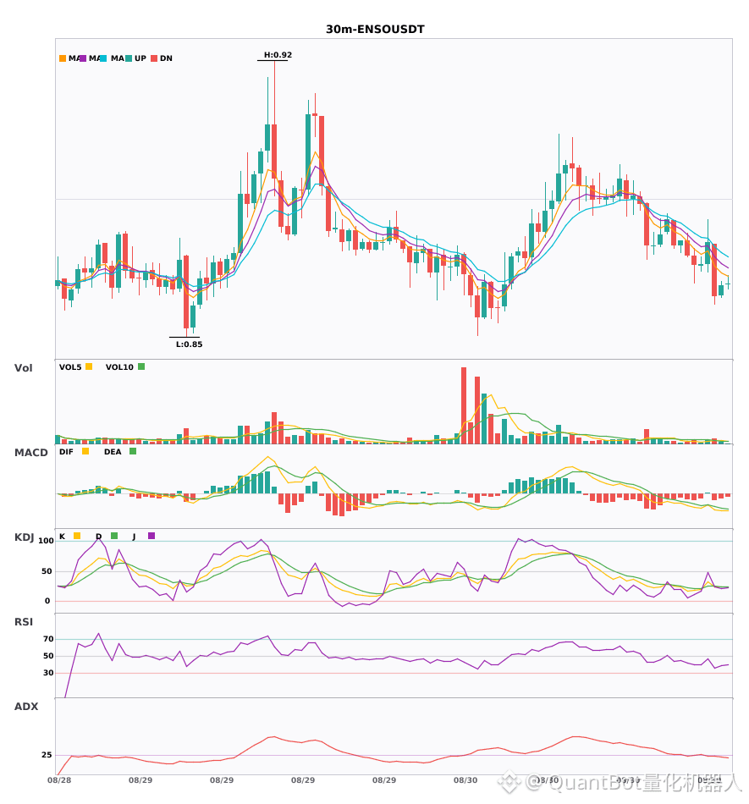
Task: Select the RSI axis value 70
Action: 48,639
